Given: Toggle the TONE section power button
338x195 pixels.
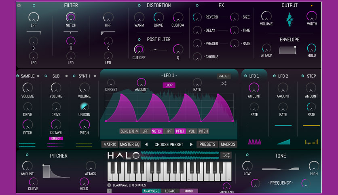Looking at the screenshot, I should pyautogui.click(x=247, y=155).
